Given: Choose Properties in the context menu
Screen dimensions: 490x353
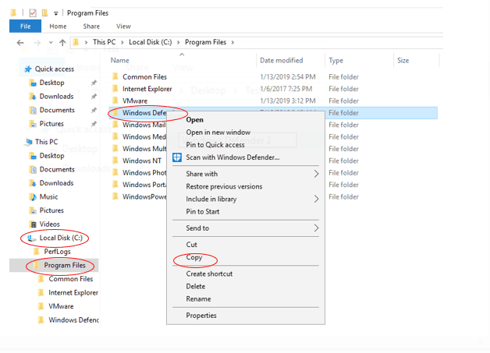Looking at the screenshot, I should 201,316.
